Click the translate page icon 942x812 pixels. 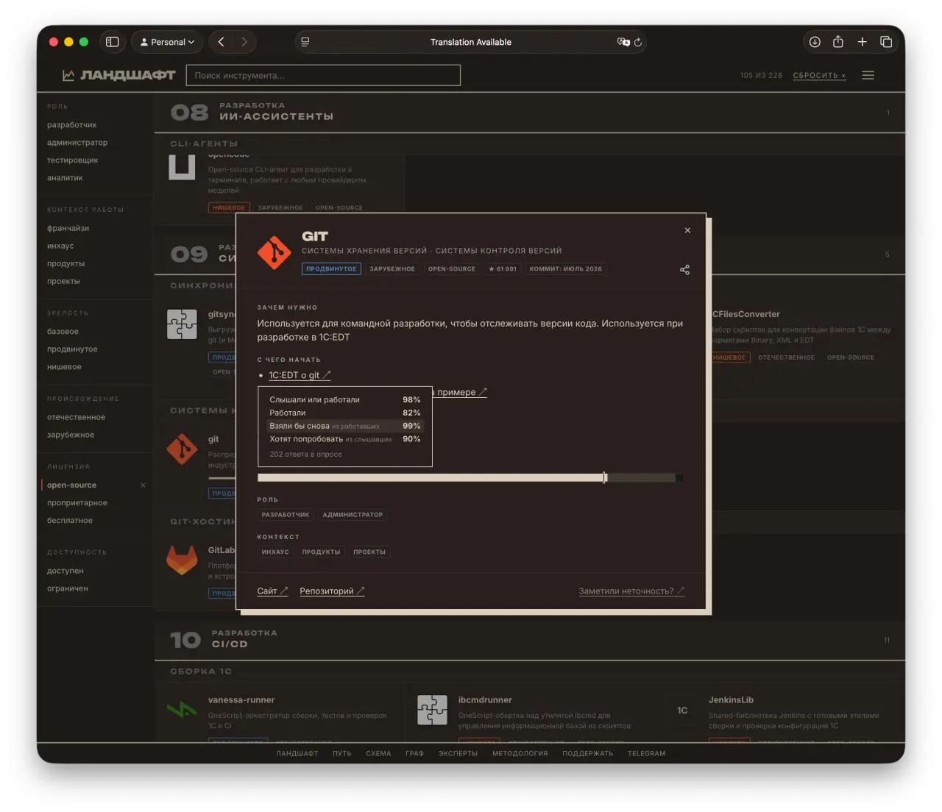pos(623,42)
